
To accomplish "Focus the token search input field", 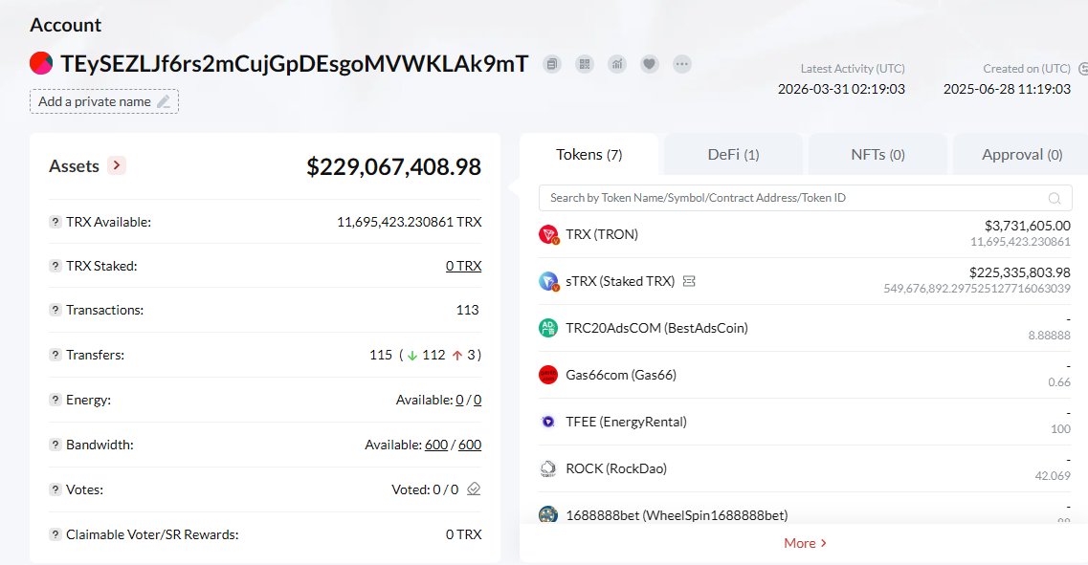I will (794, 198).
